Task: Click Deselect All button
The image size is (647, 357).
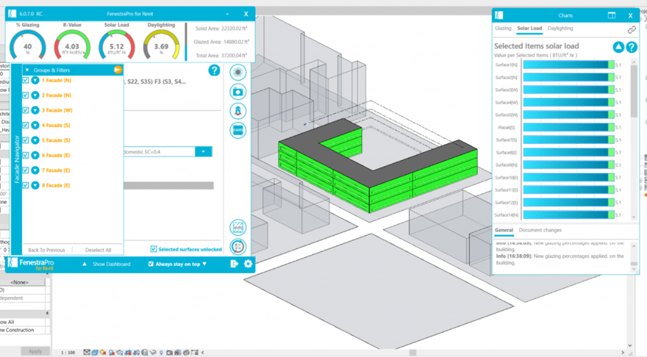Action: point(98,250)
